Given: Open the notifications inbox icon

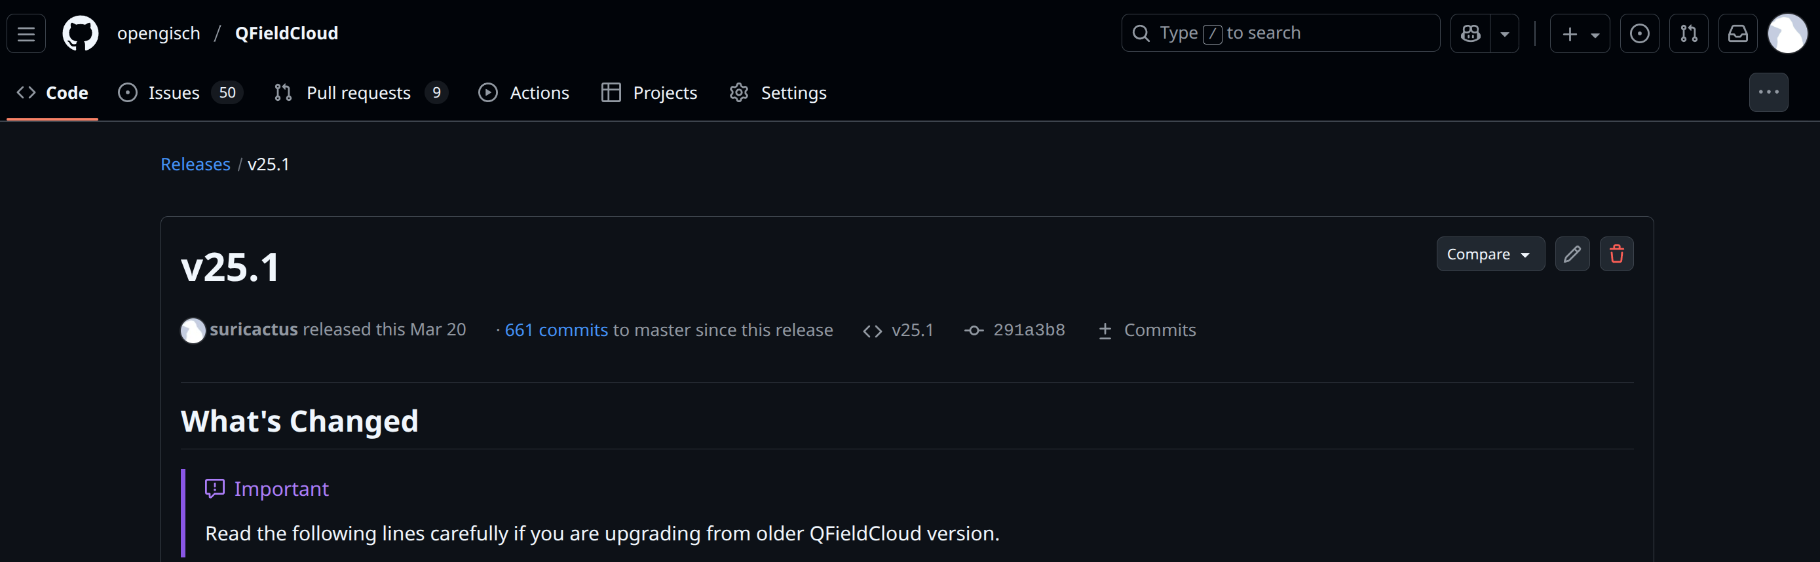Looking at the screenshot, I should tap(1737, 33).
